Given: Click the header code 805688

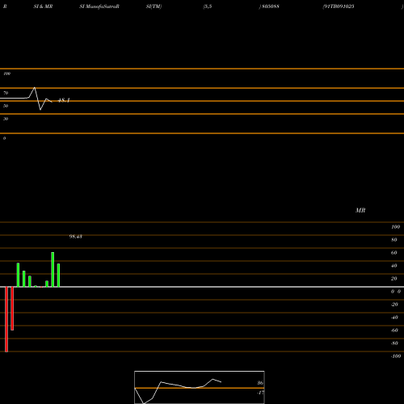Looking at the screenshot, I should pyautogui.click(x=271, y=6).
